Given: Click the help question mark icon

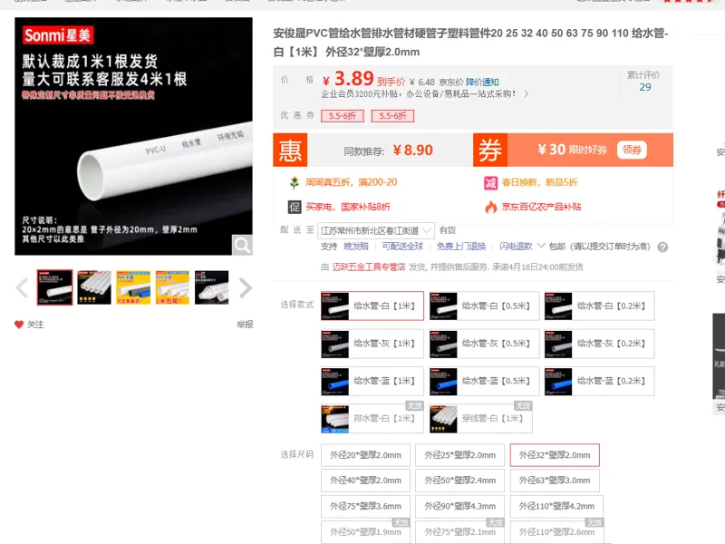Looking at the screenshot, I should coord(662,247).
